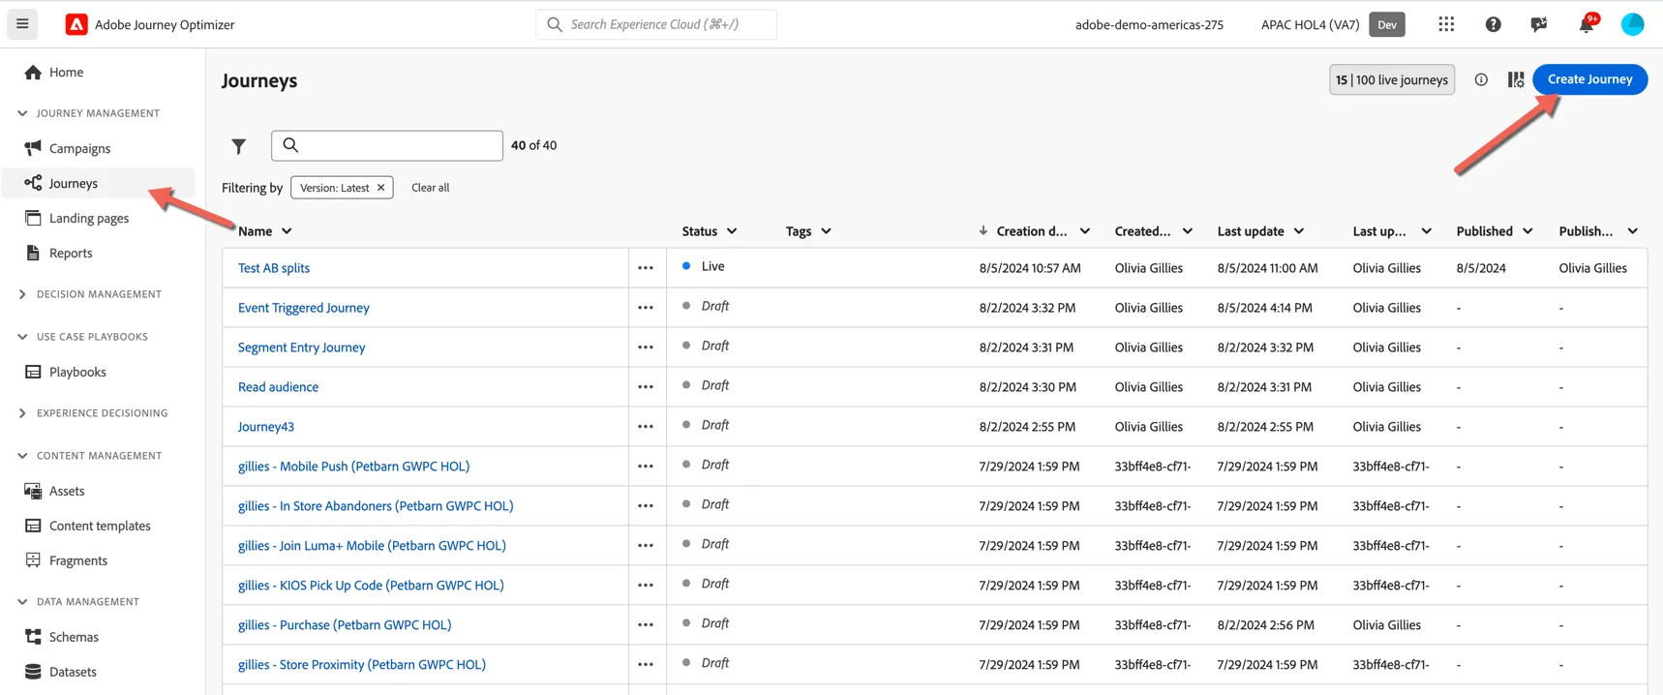Click Clear all filters
The width and height of the screenshot is (1663, 695).
[x=431, y=188]
